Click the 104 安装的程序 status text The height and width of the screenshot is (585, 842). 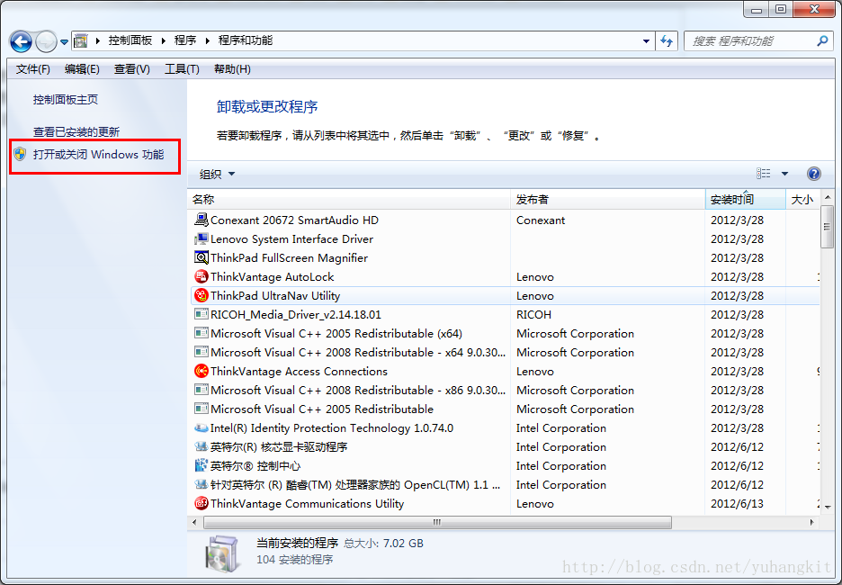(x=295, y=560)
